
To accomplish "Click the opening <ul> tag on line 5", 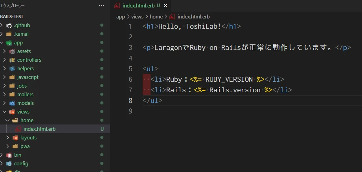I will 151,69.
